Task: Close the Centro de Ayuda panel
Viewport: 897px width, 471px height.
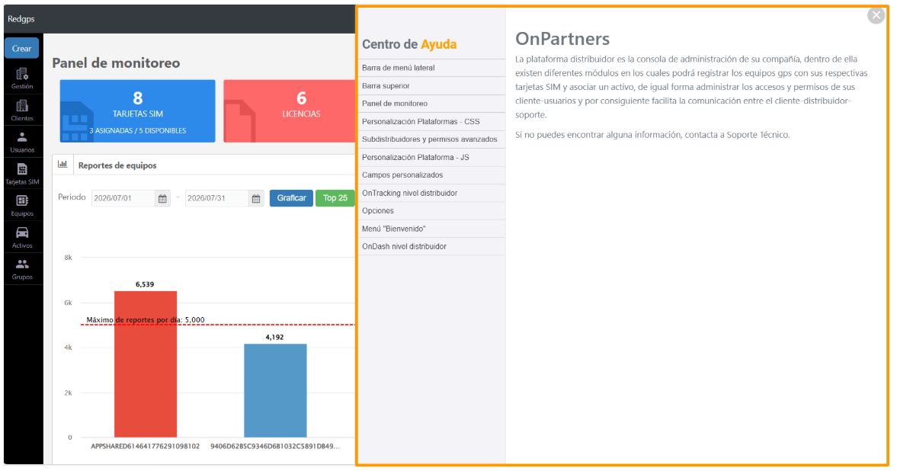Action: click(x=876, y=15)
